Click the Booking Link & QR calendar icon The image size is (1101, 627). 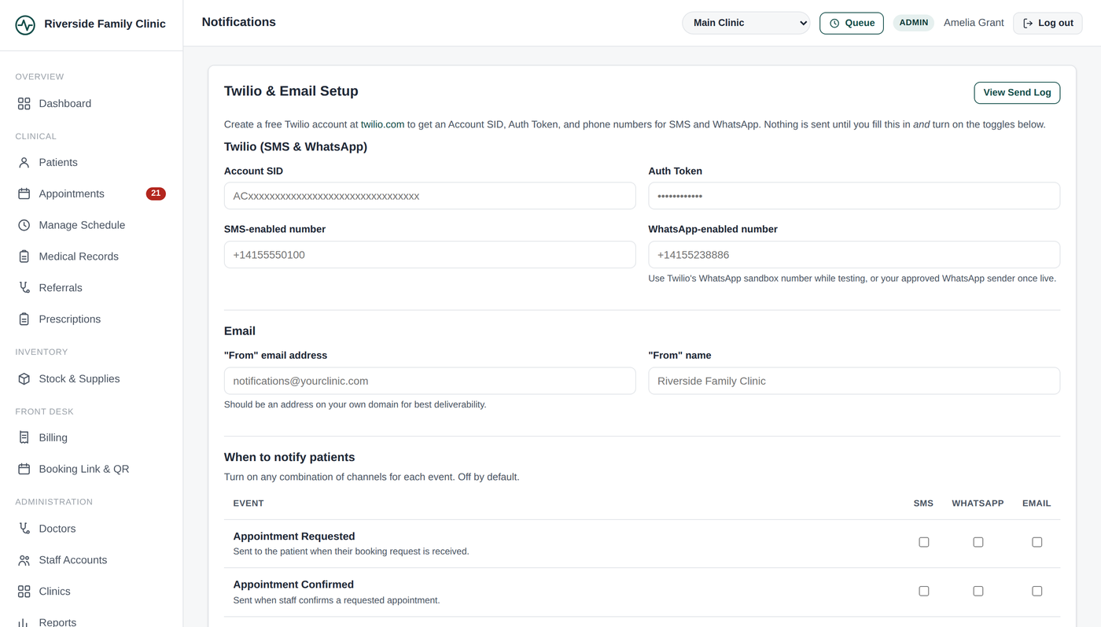[x=24, y=469]
